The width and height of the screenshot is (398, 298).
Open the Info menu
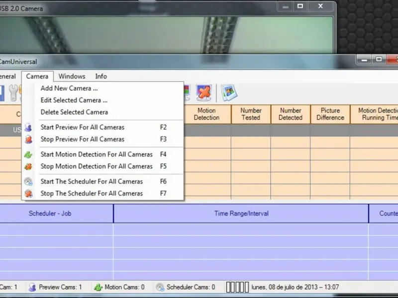101,76
